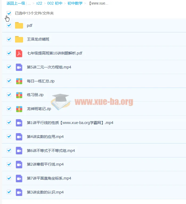Toggle the checkbox for 第3讲实数的认识.mp4
The image size is (186, 204).
tap(9, 192)
